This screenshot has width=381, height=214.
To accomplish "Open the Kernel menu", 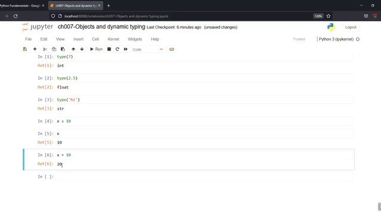I will click(x=113, y=39).
